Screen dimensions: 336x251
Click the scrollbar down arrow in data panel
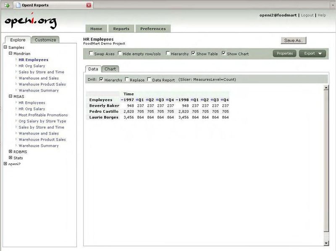click(326, 243)
